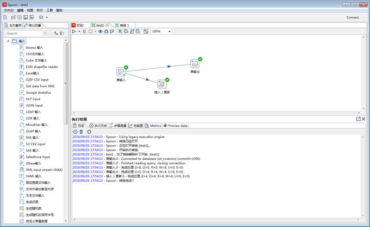Select the 表输出 step on canvas

195,63
